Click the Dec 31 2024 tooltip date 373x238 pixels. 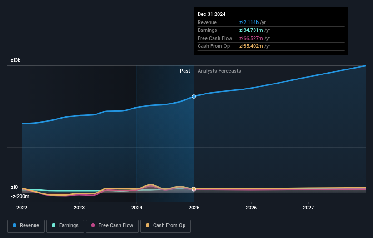[x=211, y=14]
